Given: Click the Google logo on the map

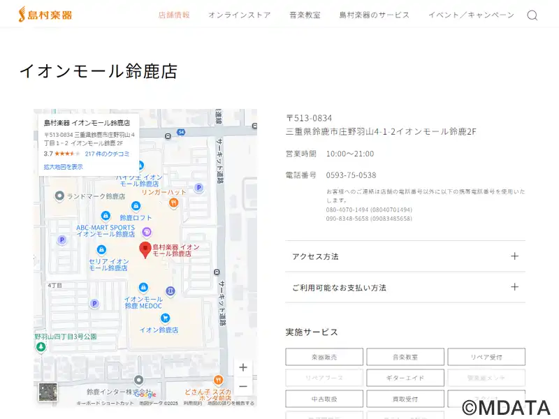Looking at the screenshot, I should click(145, 394).
